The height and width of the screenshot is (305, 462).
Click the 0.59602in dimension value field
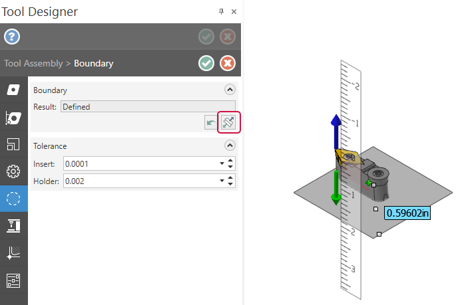coord(407,213)
